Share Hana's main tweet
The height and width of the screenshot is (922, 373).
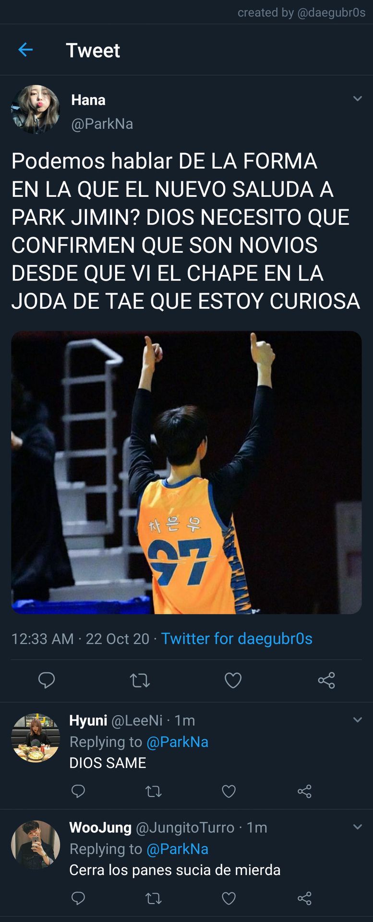[326, 680]
